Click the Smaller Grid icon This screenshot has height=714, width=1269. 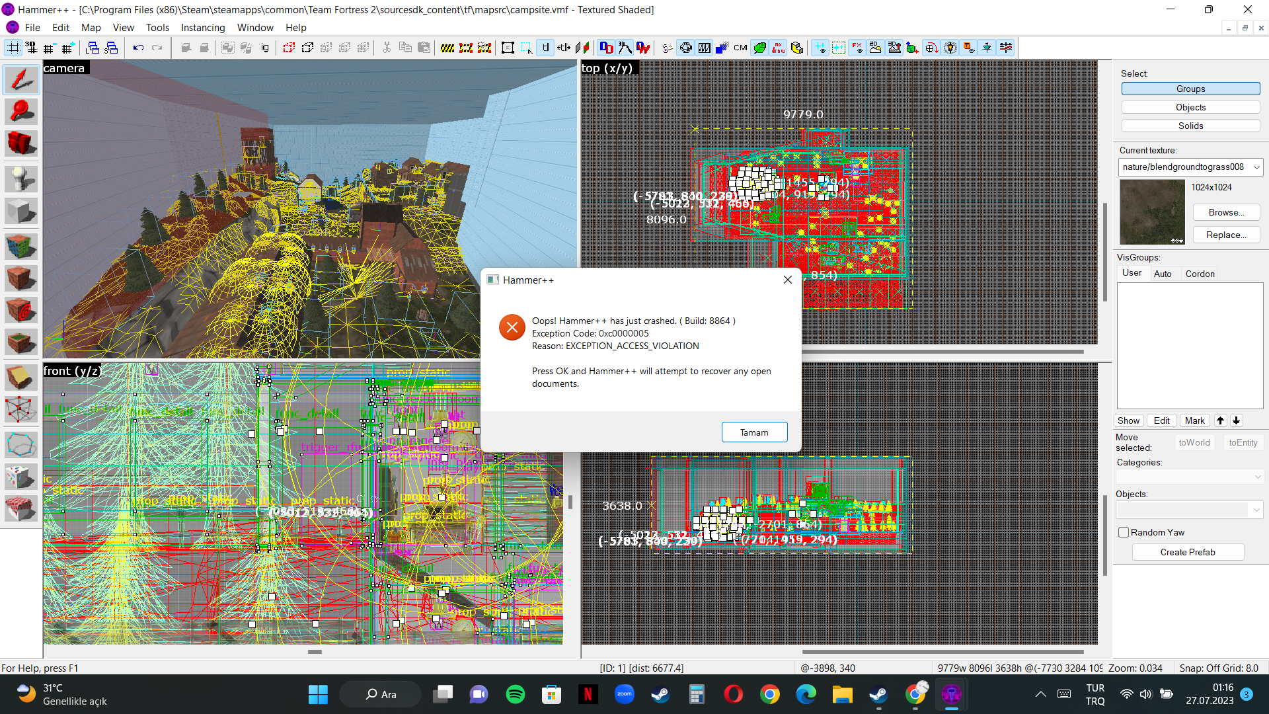coord(49,48)
